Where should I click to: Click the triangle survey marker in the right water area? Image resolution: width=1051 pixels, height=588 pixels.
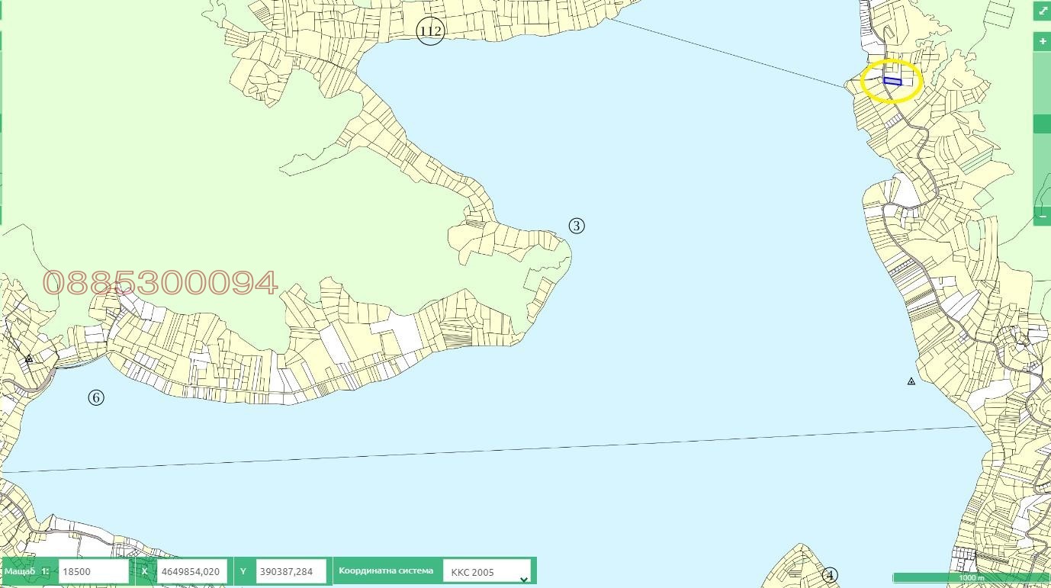coord(911,381)
